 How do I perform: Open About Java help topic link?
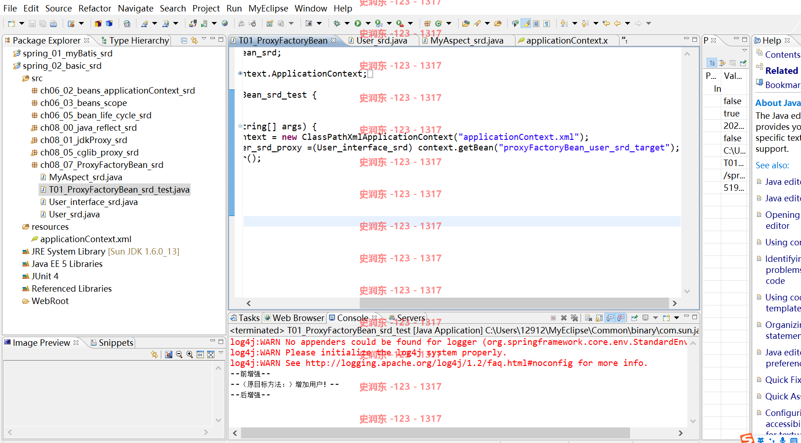tap(778, 103)
